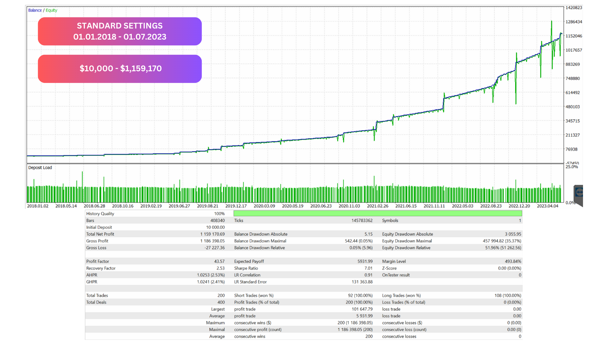Viewport: 608px width, 342px height.
Task: Click the 2023.04.04 date axis marker
Action: (548, 206)
